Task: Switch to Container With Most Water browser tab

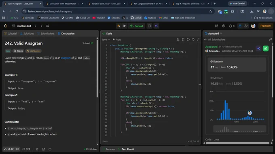Action: point(64,4)
